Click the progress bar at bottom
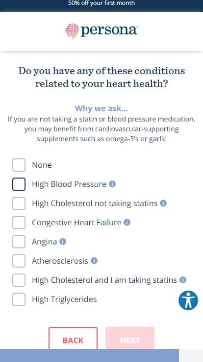The image size is (203, 362). 101,356
